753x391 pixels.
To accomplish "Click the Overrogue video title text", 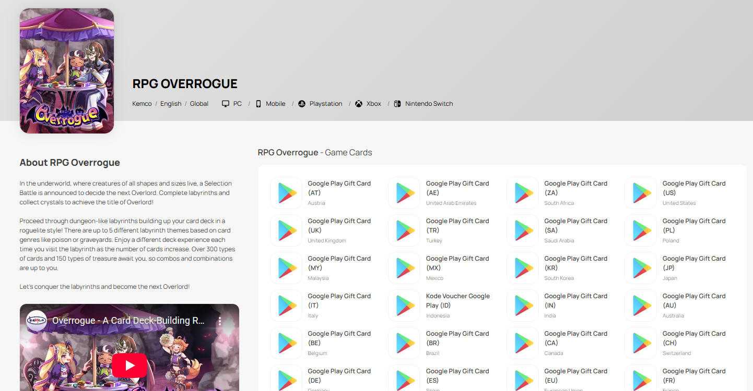I will point(128,321).
